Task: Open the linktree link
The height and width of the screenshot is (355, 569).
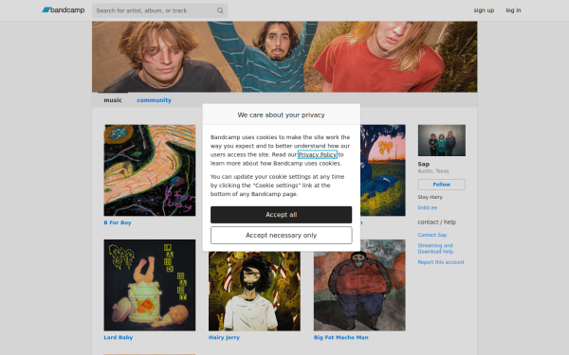Action: coord(427,207)
